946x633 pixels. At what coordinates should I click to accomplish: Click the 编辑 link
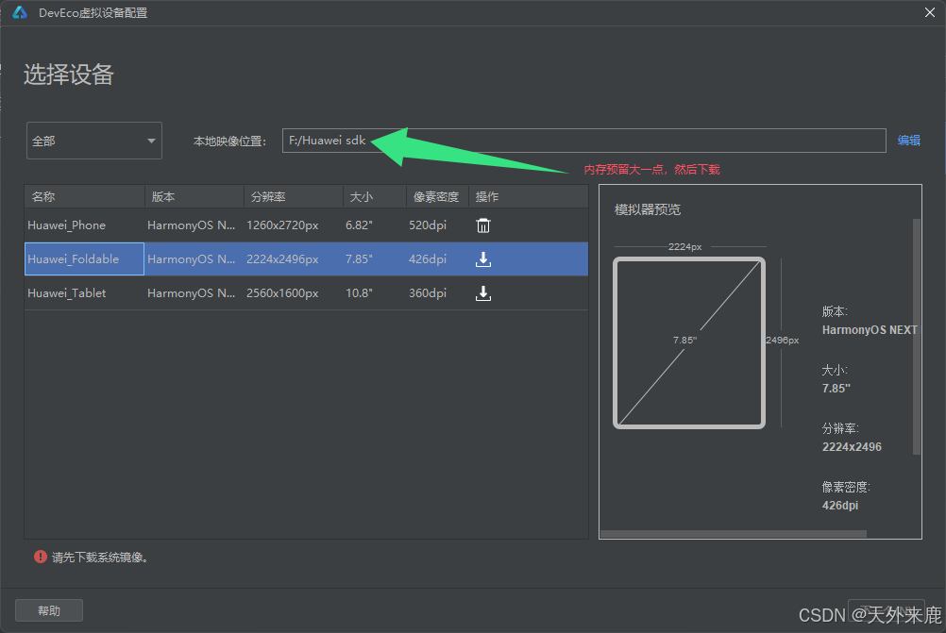[908, 141]
